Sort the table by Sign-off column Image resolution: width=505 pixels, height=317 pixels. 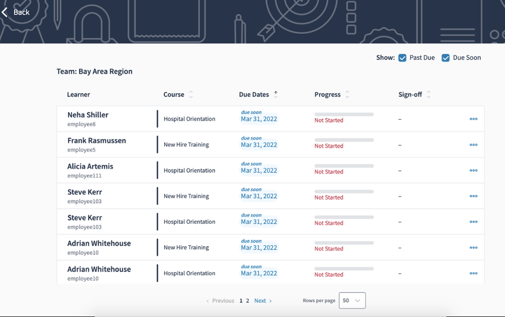point(429,95)
